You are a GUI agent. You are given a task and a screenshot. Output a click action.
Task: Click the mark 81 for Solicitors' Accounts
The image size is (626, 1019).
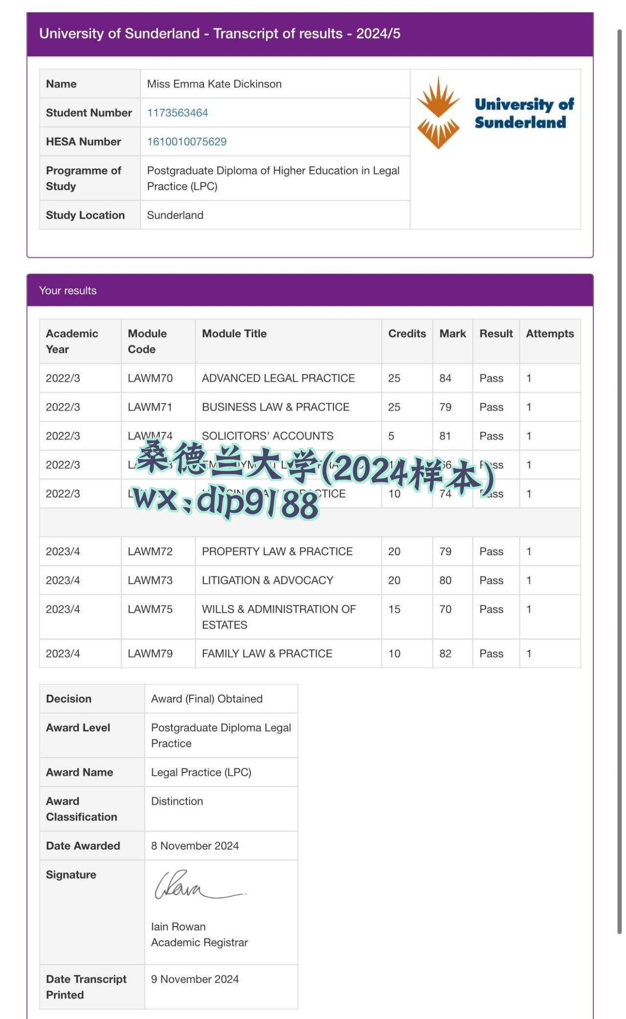pos(445,436)
